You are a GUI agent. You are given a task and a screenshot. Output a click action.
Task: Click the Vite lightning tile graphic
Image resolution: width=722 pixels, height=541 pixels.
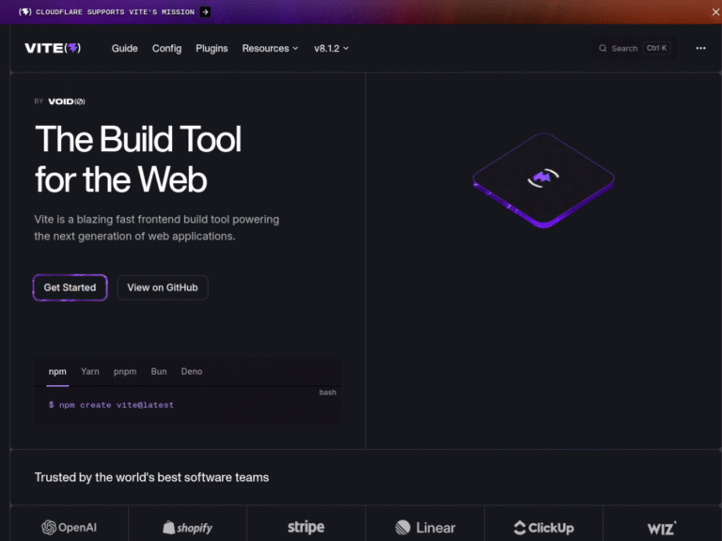tap(543, 180)
